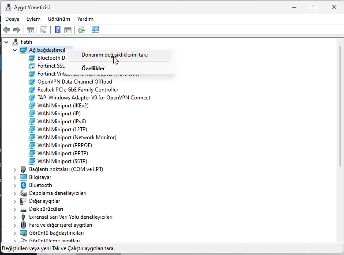Select WAN Miniport (PPPOE)
344x255 pixels.
(65, 145)
